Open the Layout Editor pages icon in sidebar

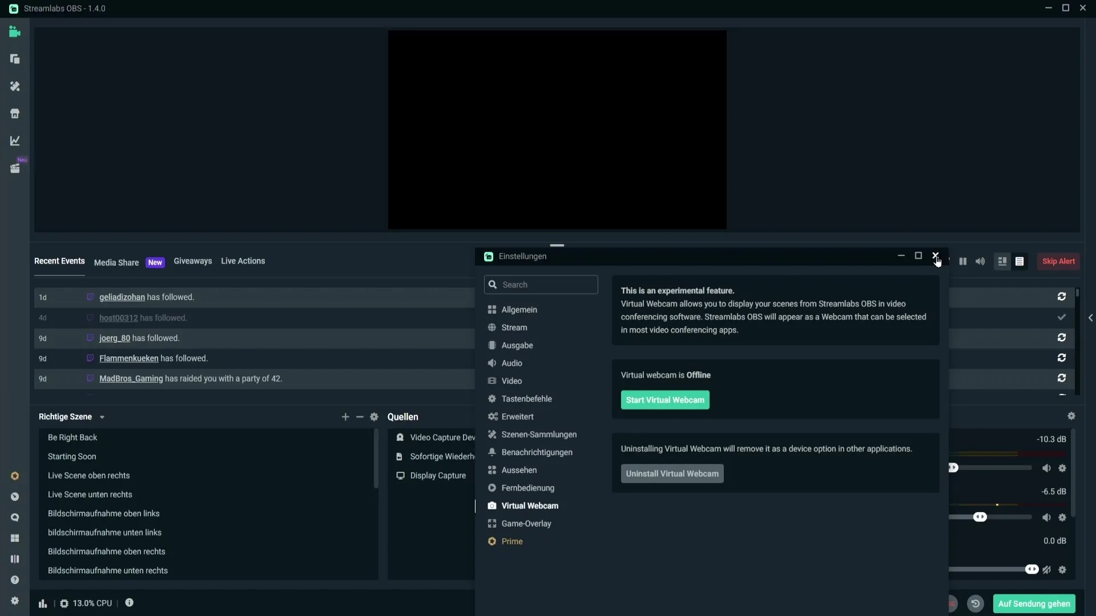click(15, 59)
